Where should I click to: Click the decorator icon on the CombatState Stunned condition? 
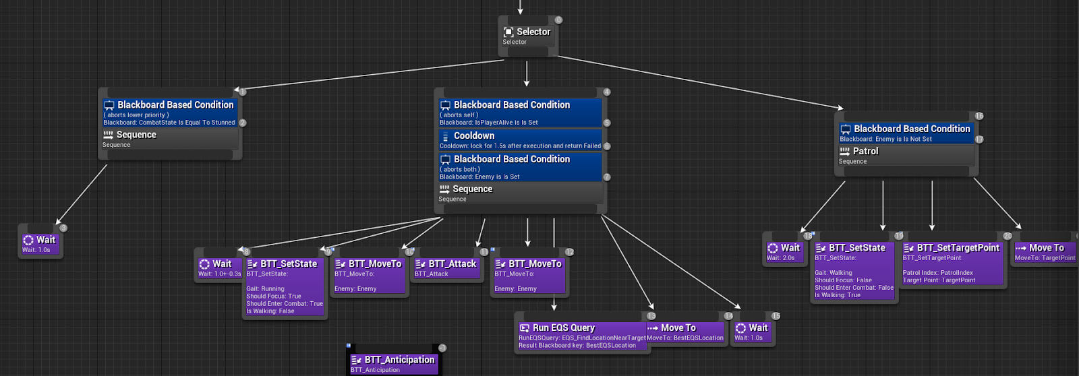point(109,105)
